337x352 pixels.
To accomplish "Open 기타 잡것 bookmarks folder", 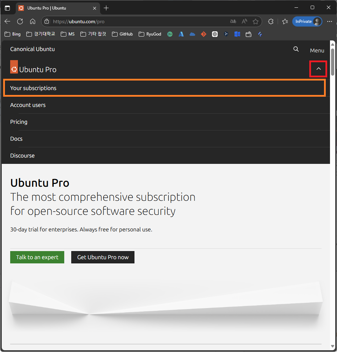I will click(x=93, y=34).
